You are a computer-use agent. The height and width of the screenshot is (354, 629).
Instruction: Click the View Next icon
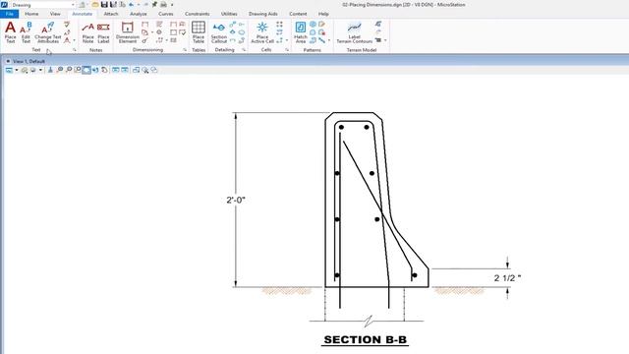[x=125, y=70]
